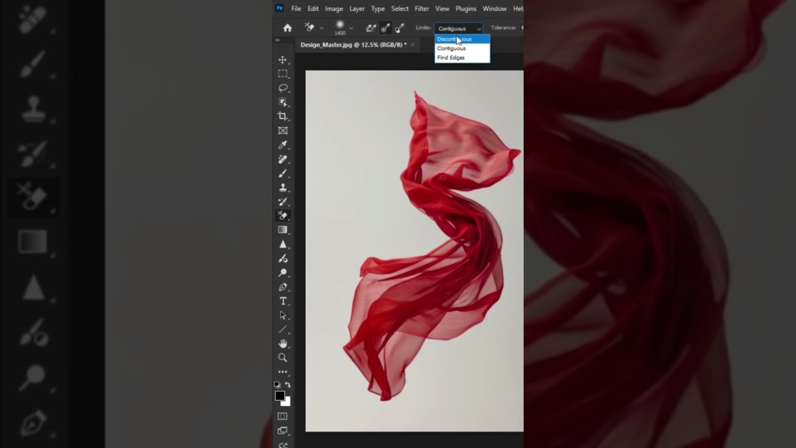Viewport: 796px width, 448px height.
Task: Select the Crop tool
Action: (x=283, y=116)
